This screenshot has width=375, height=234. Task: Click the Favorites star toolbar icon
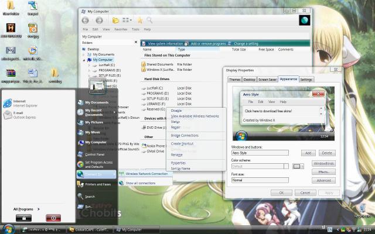tap(140, 20)
